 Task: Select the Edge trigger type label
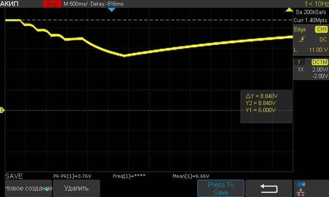click(300, 30)
